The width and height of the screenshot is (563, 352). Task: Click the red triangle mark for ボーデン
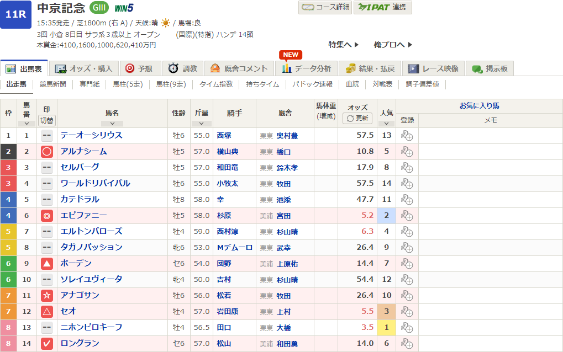pos(47,264)
